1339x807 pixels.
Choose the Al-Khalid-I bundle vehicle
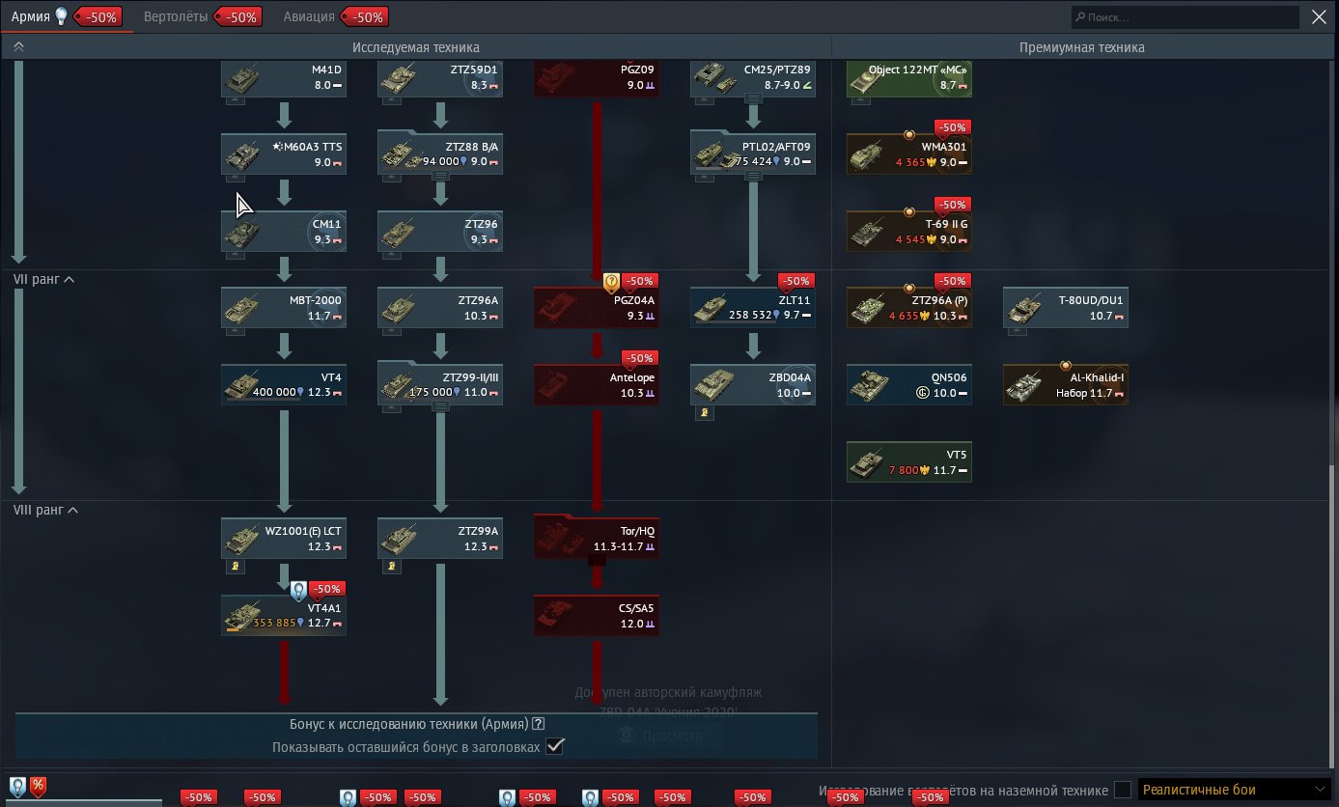(x=1065, y=384)
